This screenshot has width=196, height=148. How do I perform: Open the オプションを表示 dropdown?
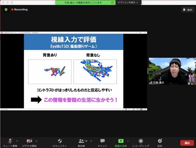point(128,2)
